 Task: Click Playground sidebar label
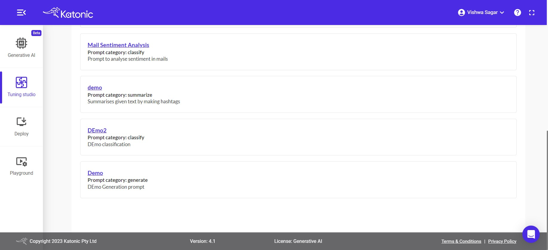point(21,173)
